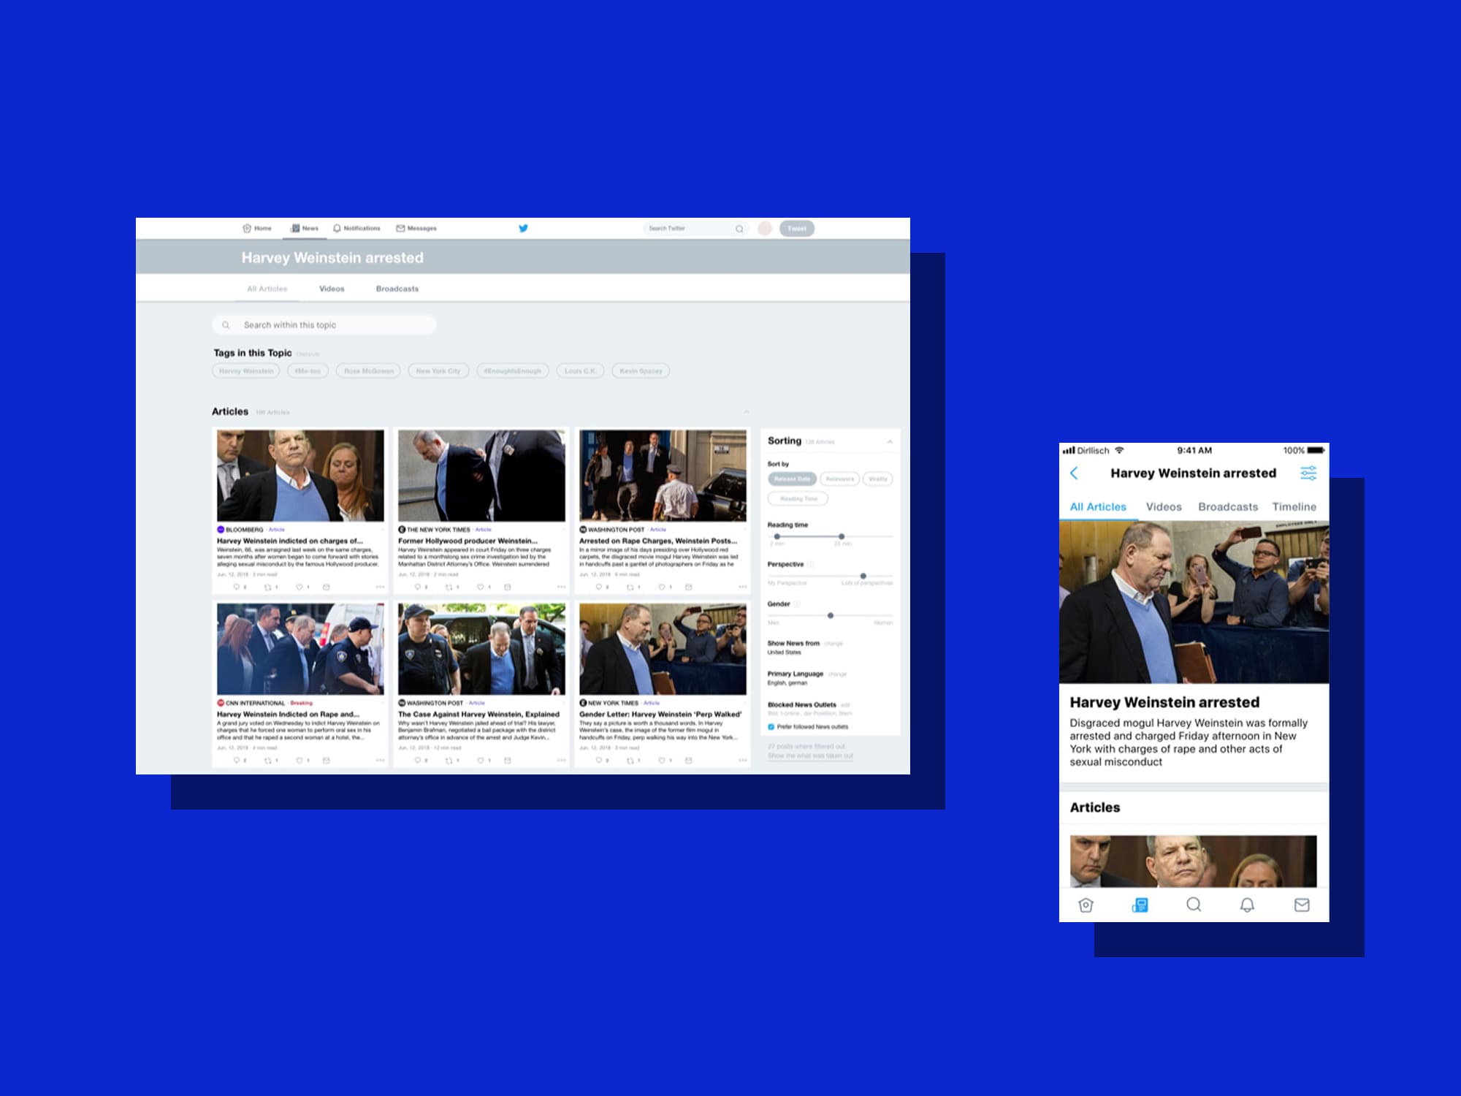Viewport: 1461px width, 1096px height.
Task: Open more options on CNN International card
Action: coord(380,761)
